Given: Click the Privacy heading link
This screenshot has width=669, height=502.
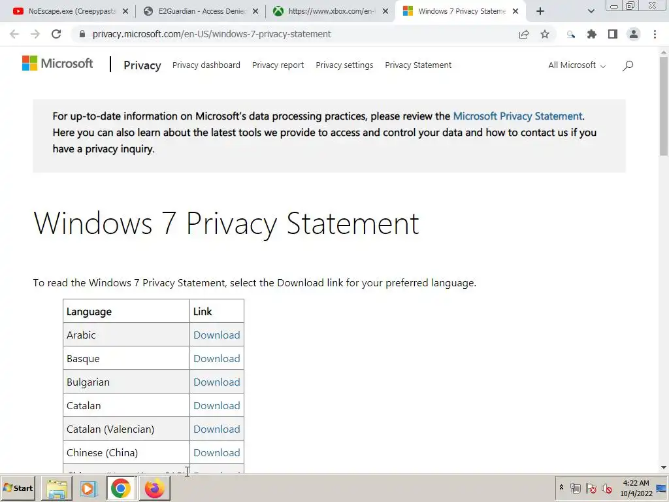Looking at the screenshot, I should click(142, 65).
